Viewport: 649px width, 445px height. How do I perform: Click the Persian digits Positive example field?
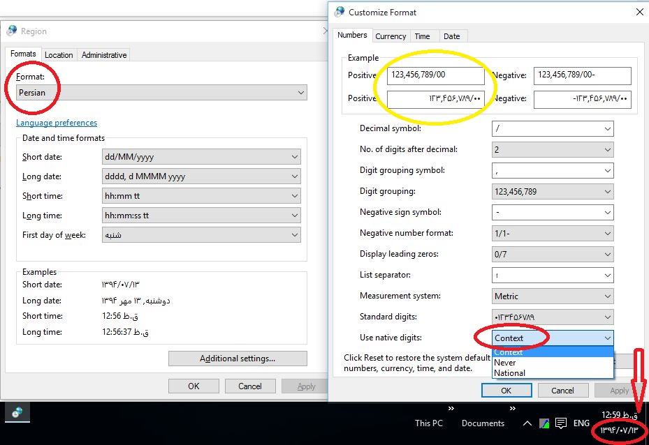pos(436,100)
